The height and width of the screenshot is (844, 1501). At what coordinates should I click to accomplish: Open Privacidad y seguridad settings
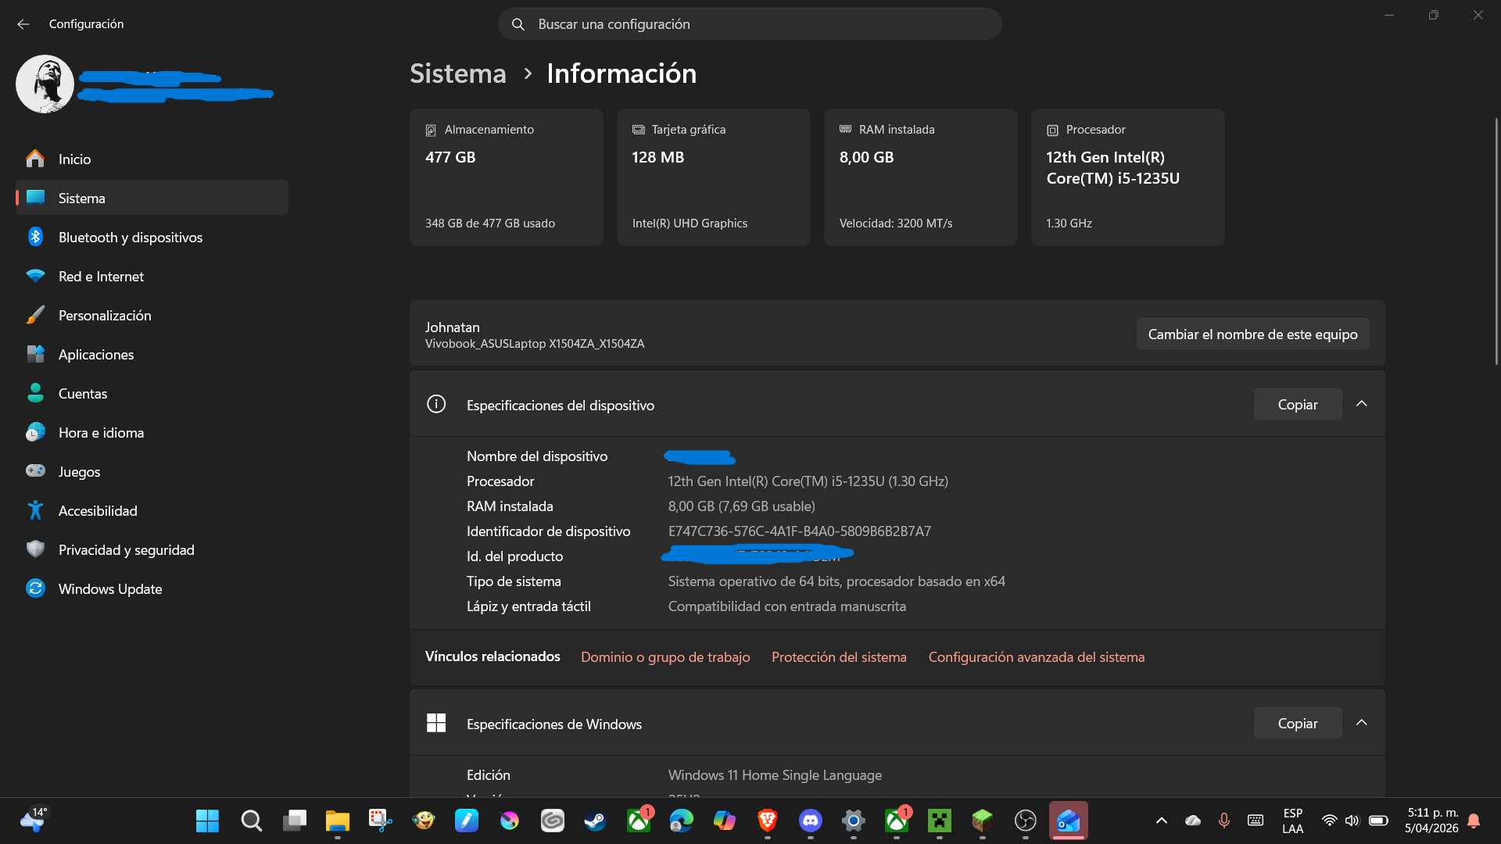pos(126,550)
